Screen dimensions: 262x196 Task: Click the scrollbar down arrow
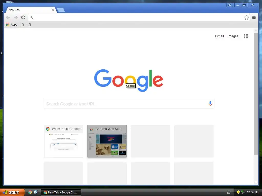click(256, 182)
